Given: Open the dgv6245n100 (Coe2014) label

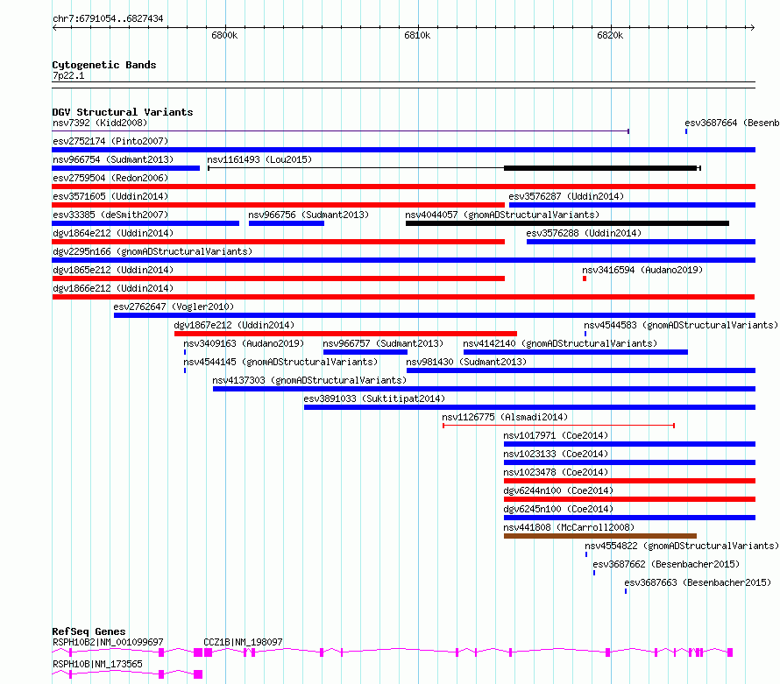Looking at the screenshot, I should (558, 509).
